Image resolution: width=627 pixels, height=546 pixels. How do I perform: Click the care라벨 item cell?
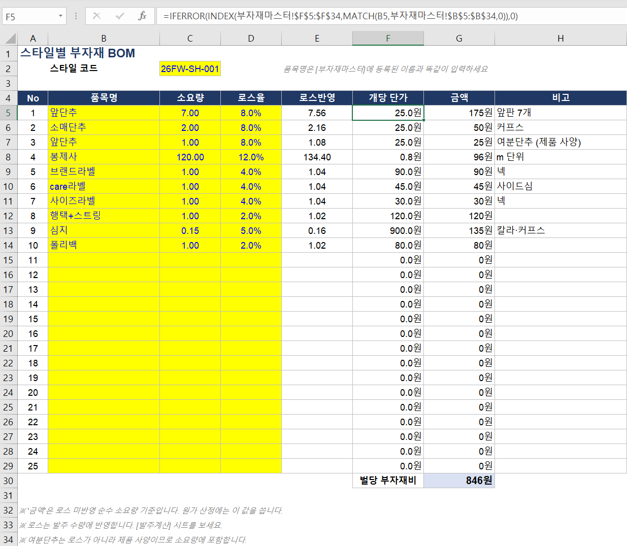104,186
